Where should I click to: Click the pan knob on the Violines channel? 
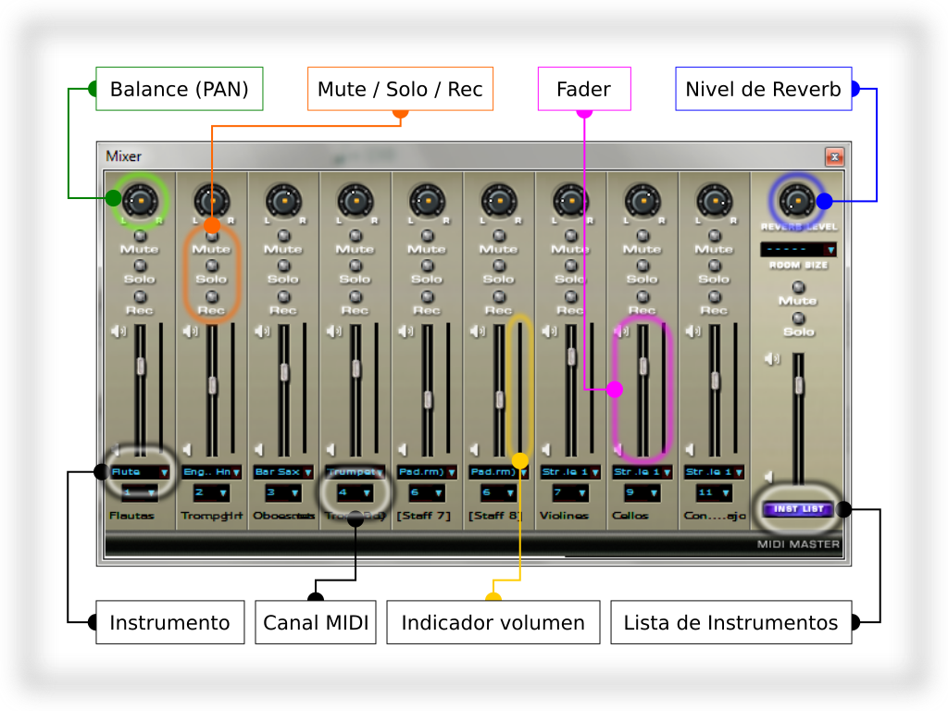pyautogui.click(x=570, y=199)
